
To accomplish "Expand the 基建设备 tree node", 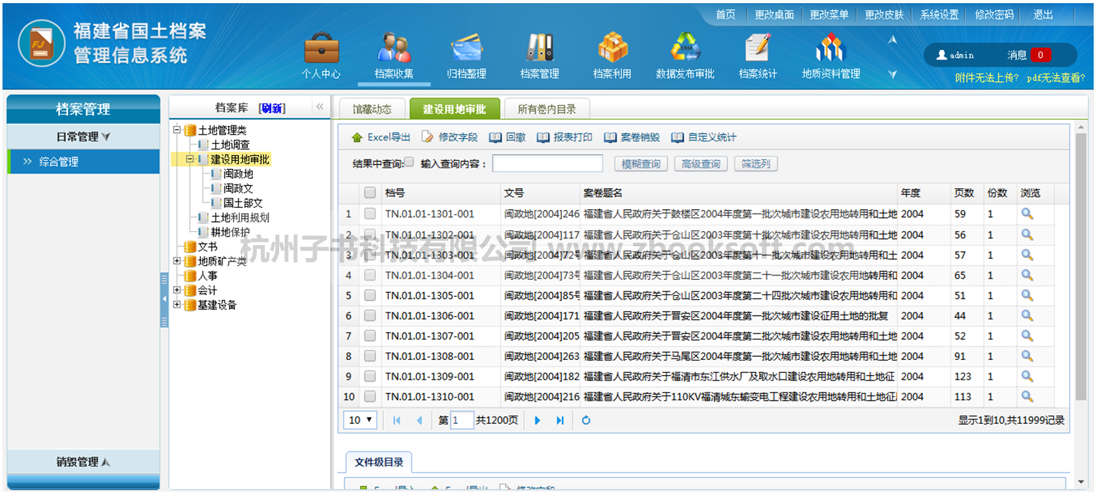I will (x=177, y=304).
